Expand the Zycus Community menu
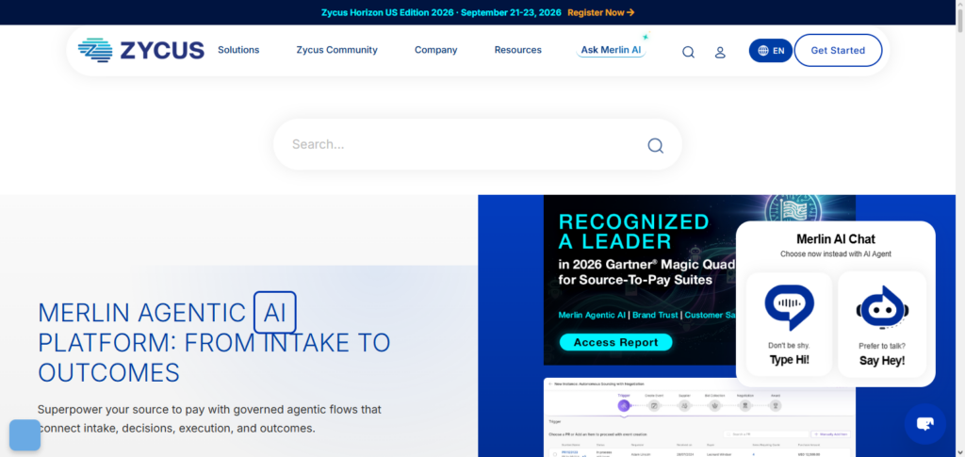 click(336, 51)
